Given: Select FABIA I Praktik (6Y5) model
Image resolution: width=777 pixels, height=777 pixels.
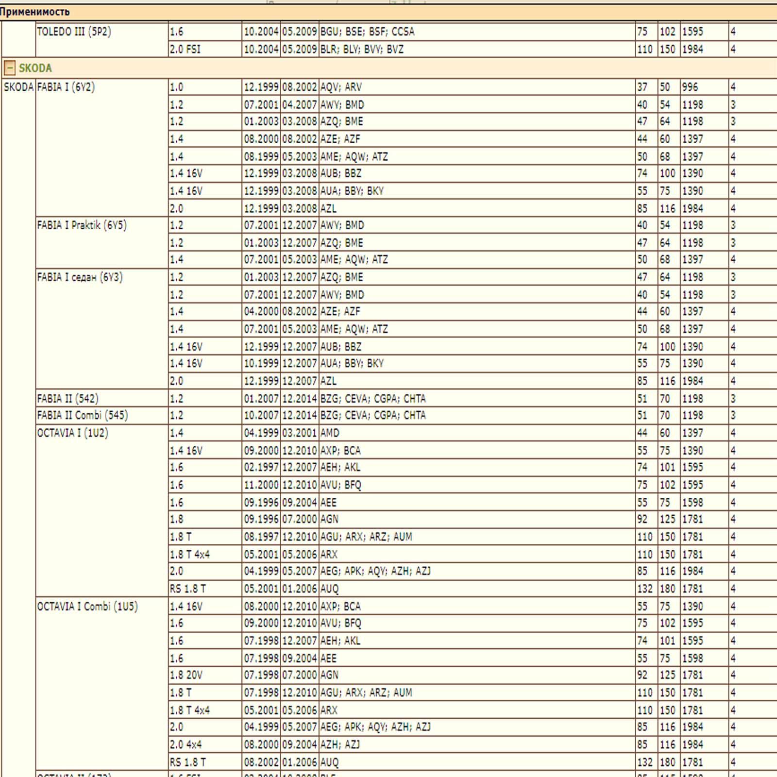Looking at the screenshot, I should click(82, 225).
